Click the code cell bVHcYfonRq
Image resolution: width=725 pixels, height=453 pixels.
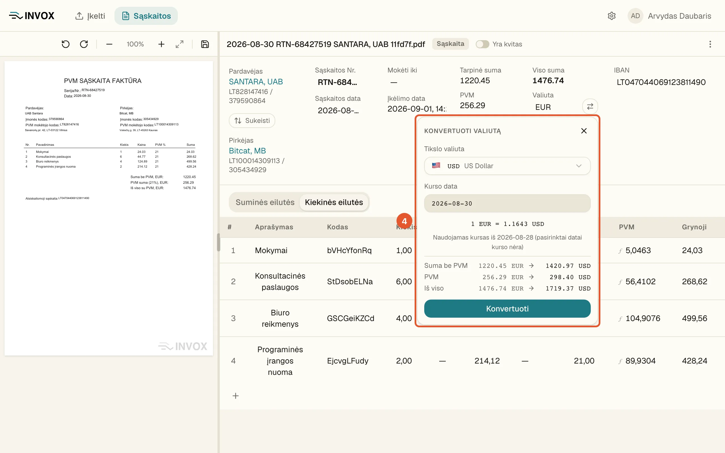click(349, 251)
